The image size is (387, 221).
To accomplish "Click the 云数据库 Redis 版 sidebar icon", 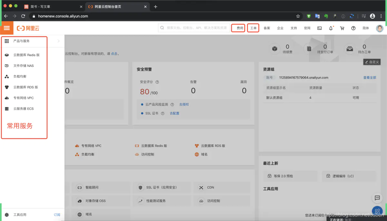I will 7,55.
